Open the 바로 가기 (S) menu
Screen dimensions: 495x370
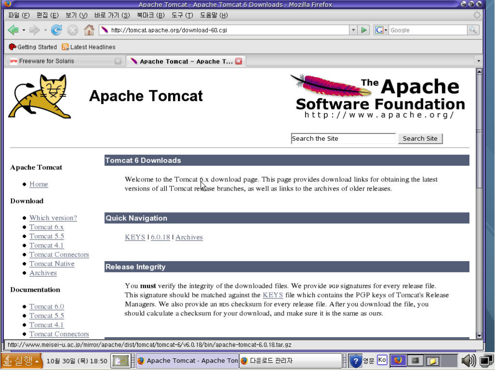click(112, 15)
